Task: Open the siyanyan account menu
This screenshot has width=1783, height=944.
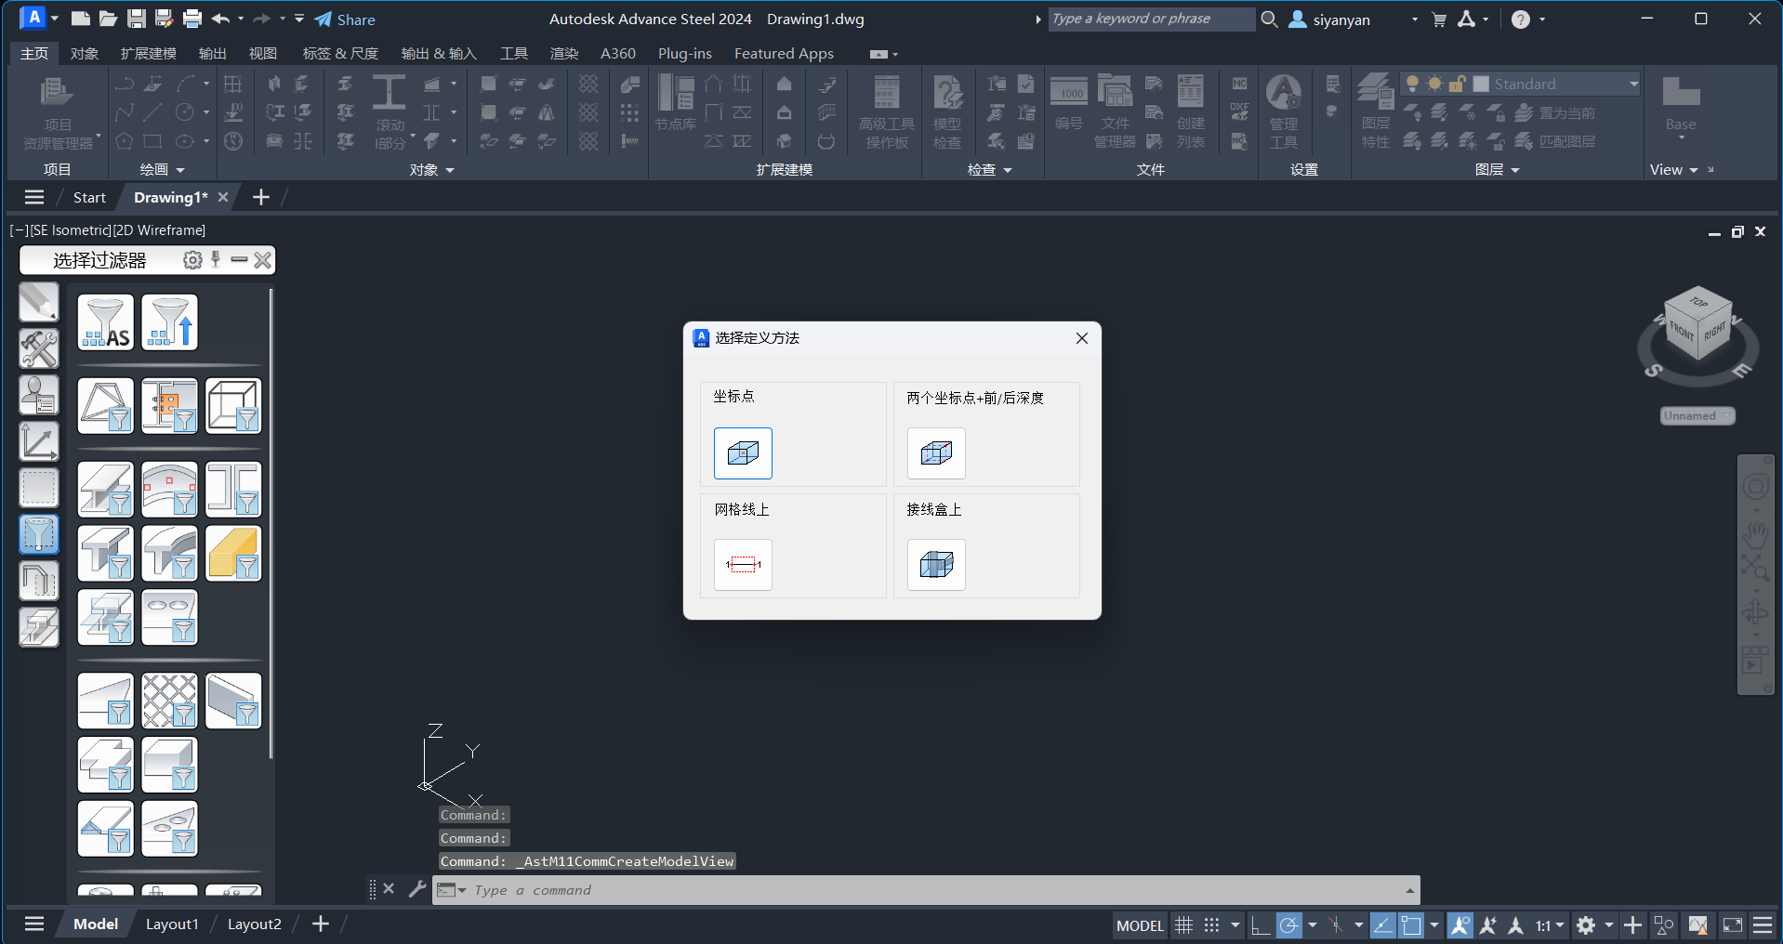Action: coord(1354,20)
